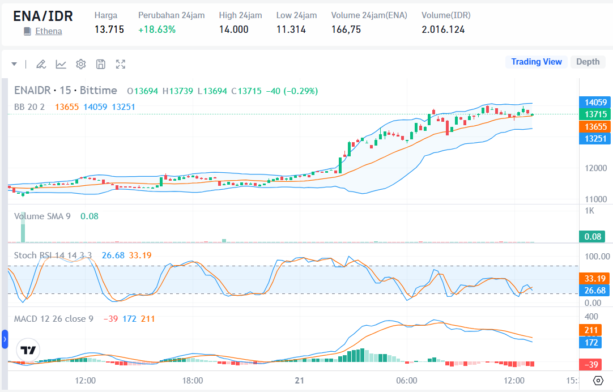
Task: Click the 33.19 Stoch RSI axis label
Action: [595, 279]
